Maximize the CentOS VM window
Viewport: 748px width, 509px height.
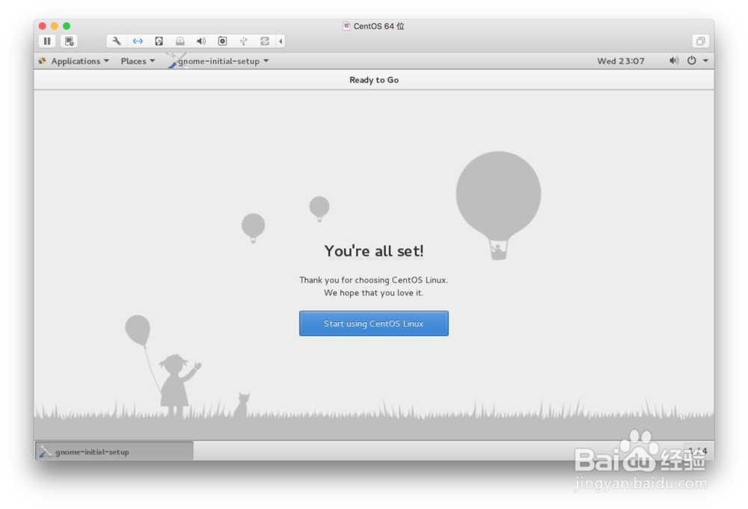(67, 25)
